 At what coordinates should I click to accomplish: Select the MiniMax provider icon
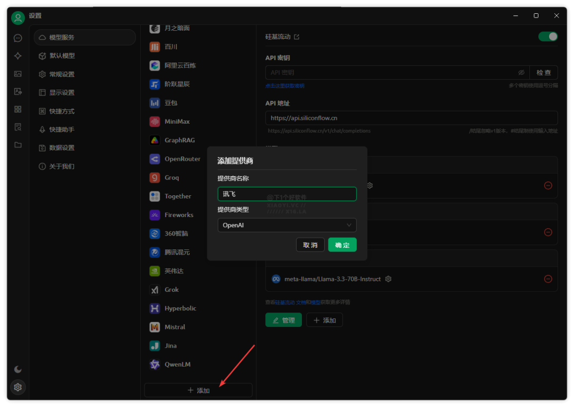coord(155,122)
